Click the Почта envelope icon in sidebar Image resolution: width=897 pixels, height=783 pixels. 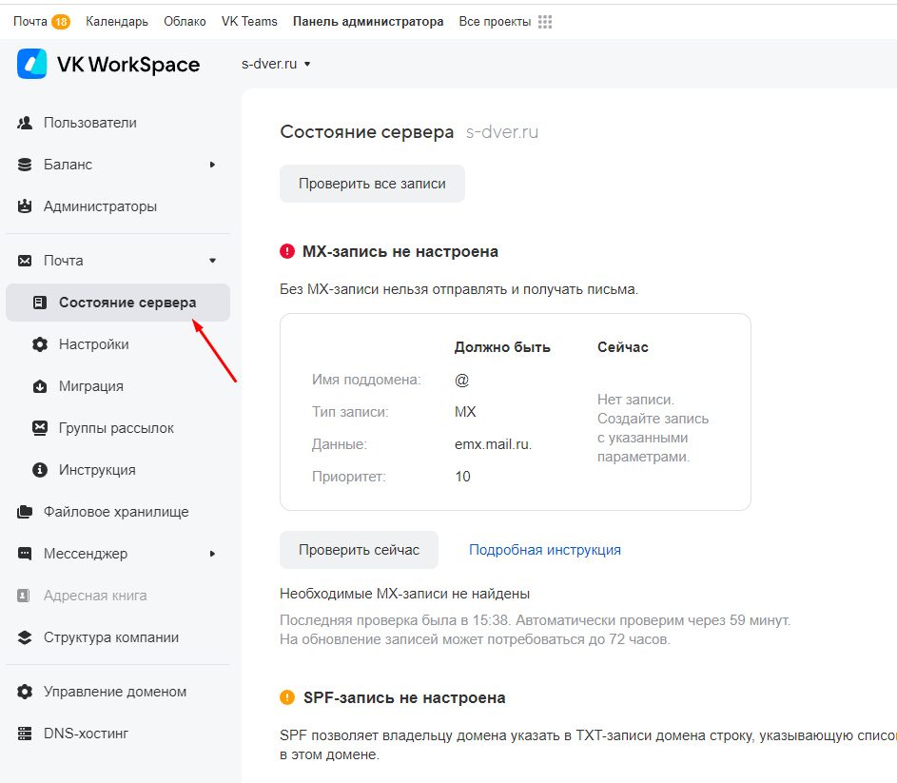[25, 261]
